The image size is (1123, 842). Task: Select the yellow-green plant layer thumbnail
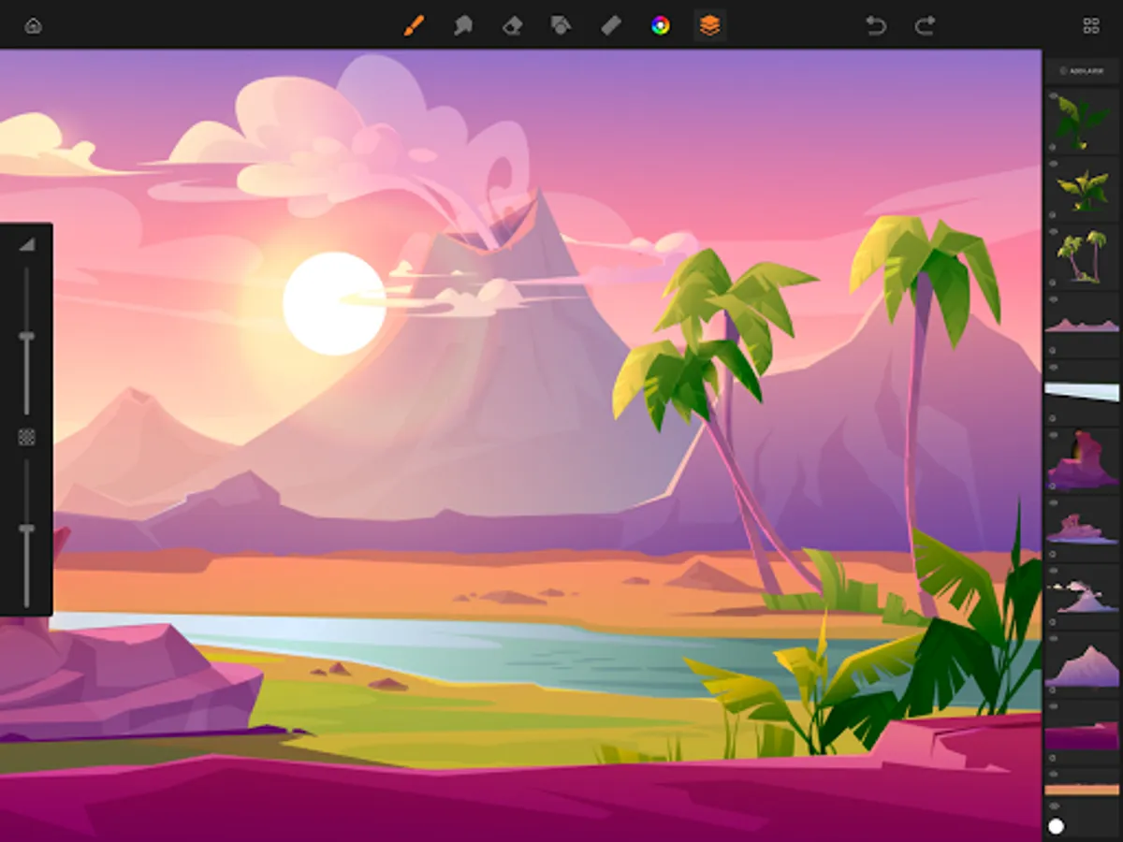tap(1083, 190)
